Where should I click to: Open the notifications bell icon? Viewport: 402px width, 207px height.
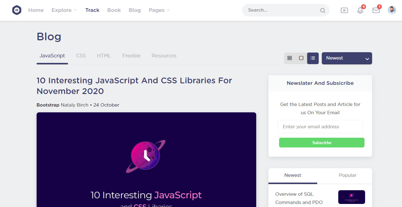pos(360,10)
